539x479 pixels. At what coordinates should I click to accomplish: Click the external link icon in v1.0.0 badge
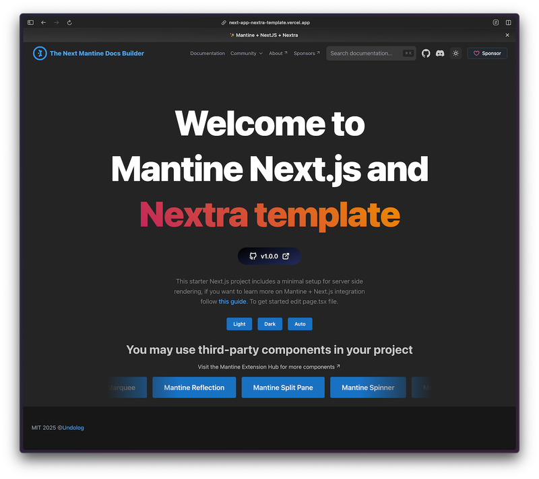[286, 256]
